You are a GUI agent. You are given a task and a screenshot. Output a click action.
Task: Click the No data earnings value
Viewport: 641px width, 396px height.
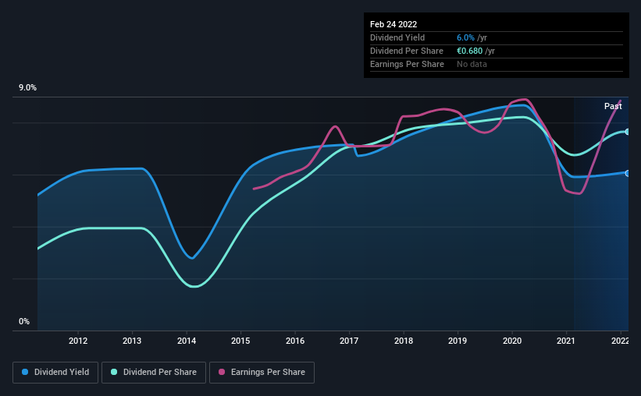(472, 64)
